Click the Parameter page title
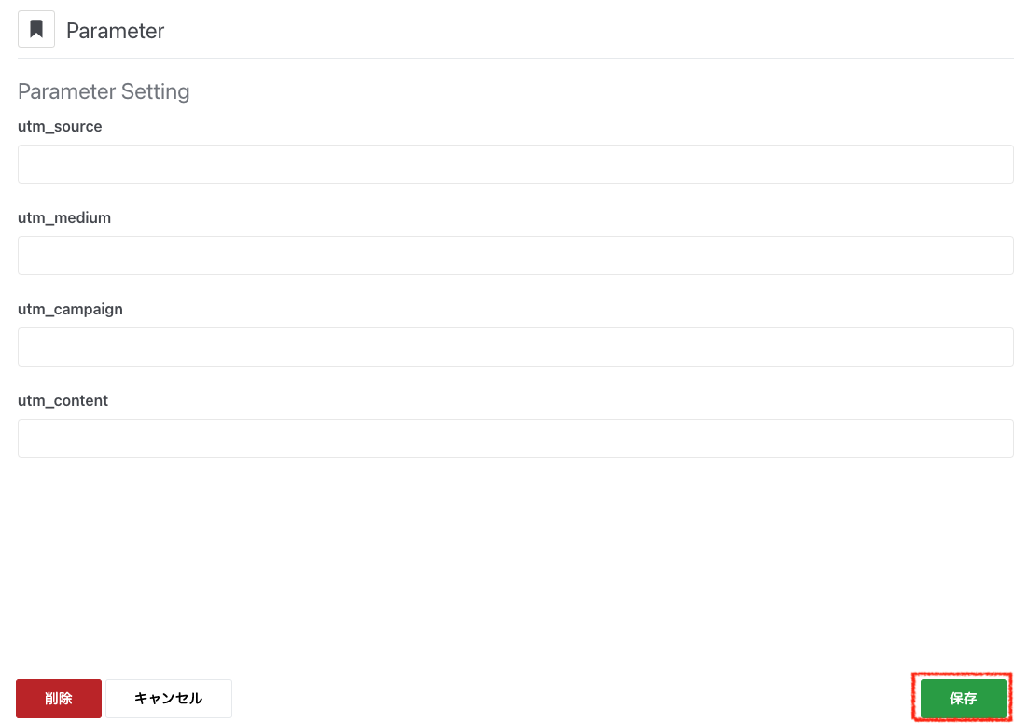The image size is (1014, 723). point(115,31)
